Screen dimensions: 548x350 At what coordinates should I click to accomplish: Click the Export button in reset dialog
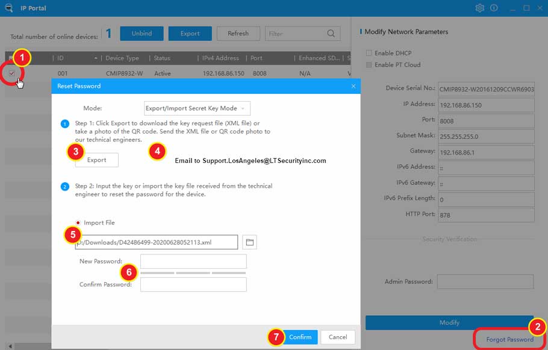click(x=96, y=160)
